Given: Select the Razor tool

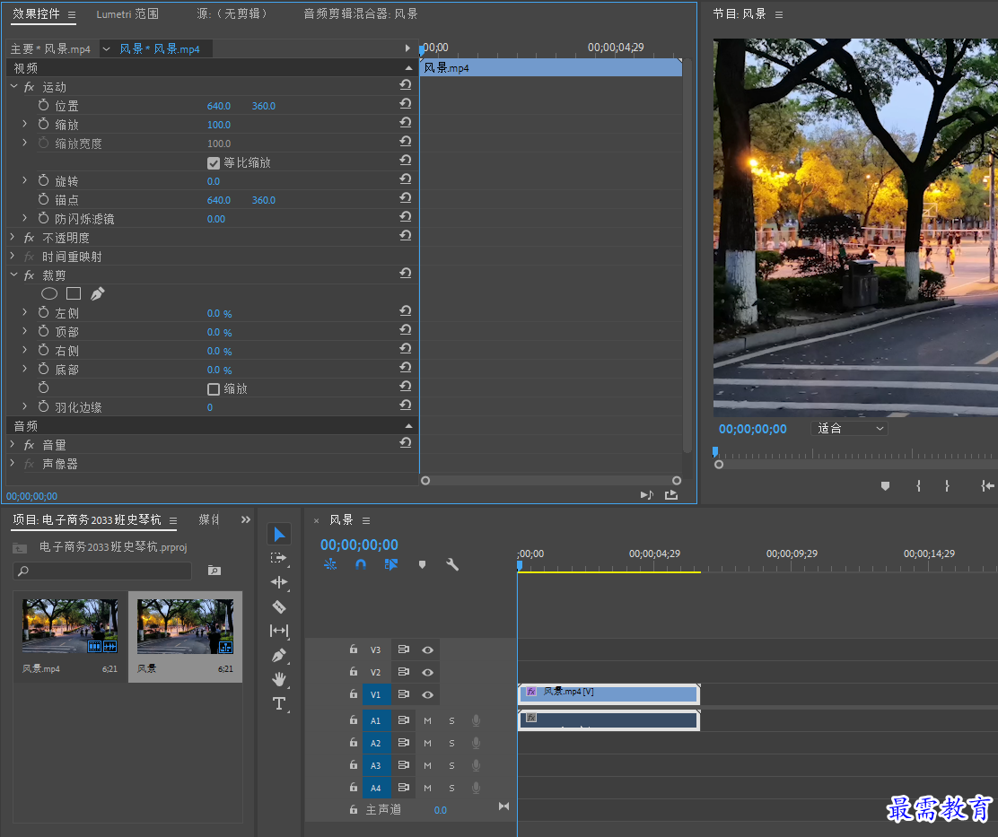Looking at the screenshot, I should [279, 606].
